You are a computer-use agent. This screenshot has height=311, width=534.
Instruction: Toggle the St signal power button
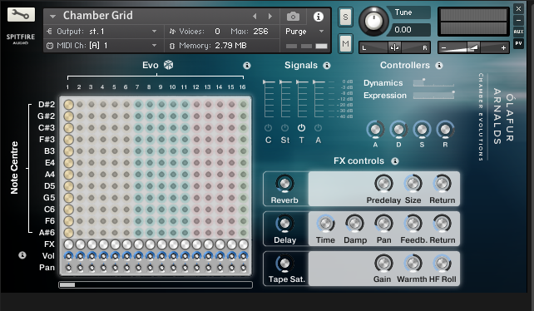tap(284, 128)
